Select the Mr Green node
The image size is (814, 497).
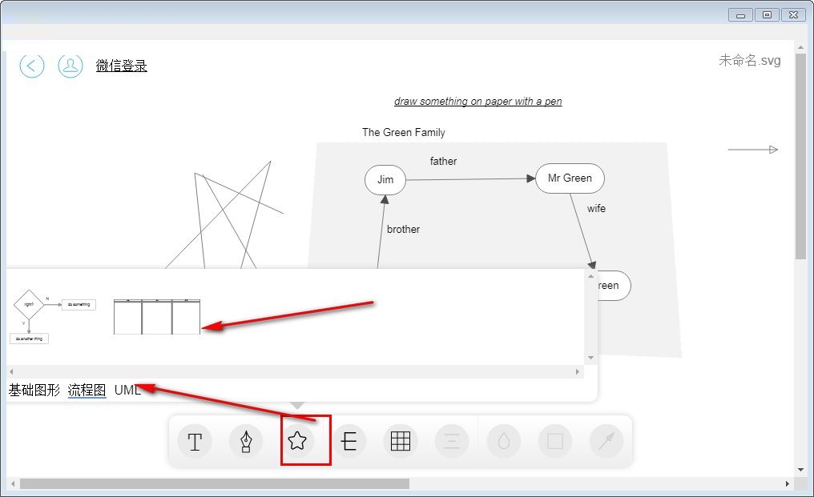click(x=570, y=178)
